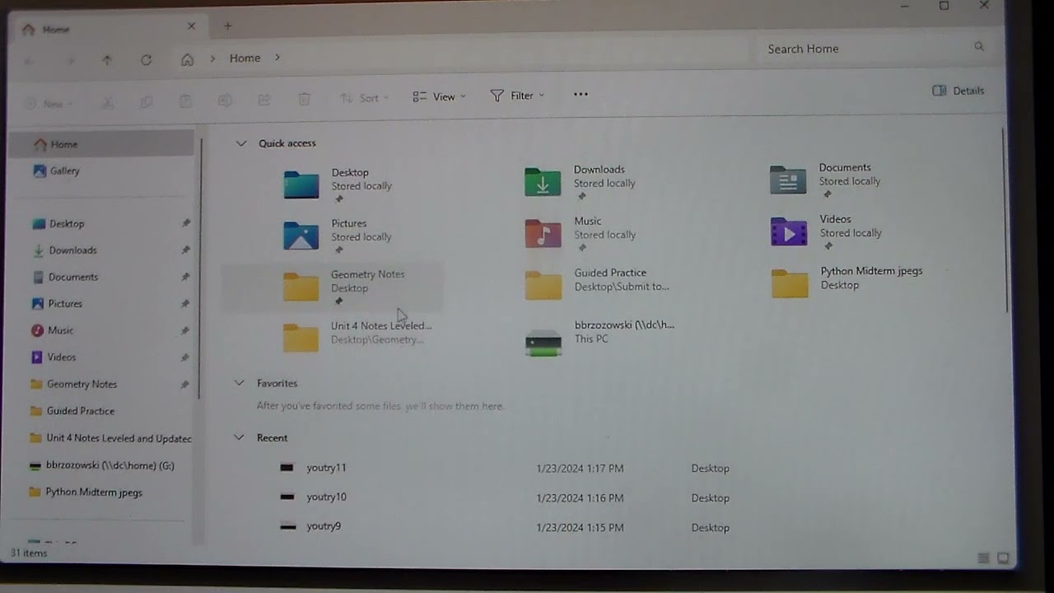
Task: Click the main content vertical scrollbar
Action: click(1004, 218)
